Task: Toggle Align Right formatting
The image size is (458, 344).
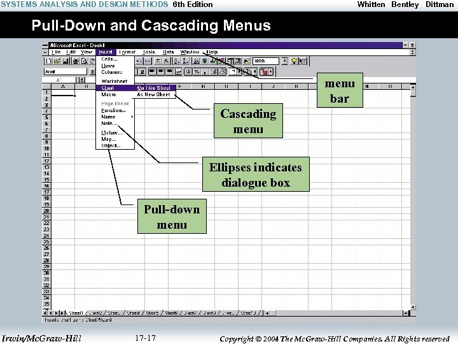Action: coord(169,71)
